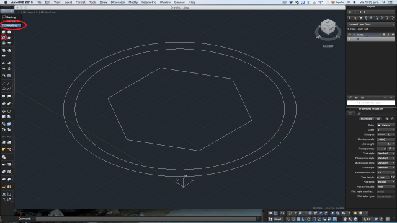Toggle visibility of layer 0

coord(350,39)
